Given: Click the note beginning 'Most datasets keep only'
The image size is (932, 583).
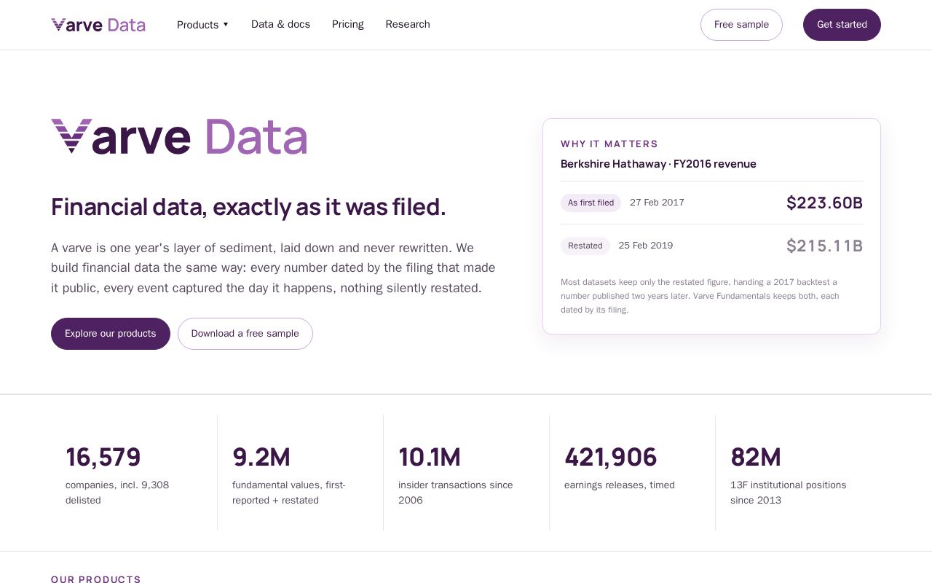Looking at the screenshot, I should pyautogui.click(x=700, y=296).
